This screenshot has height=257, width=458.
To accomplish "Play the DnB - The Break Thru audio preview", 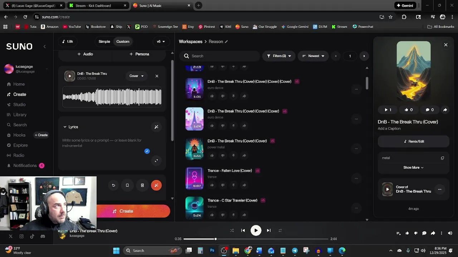I will click(70, 76).
